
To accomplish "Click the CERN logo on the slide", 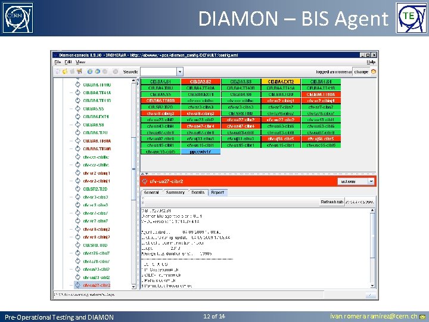I will (x=18, y=18).
